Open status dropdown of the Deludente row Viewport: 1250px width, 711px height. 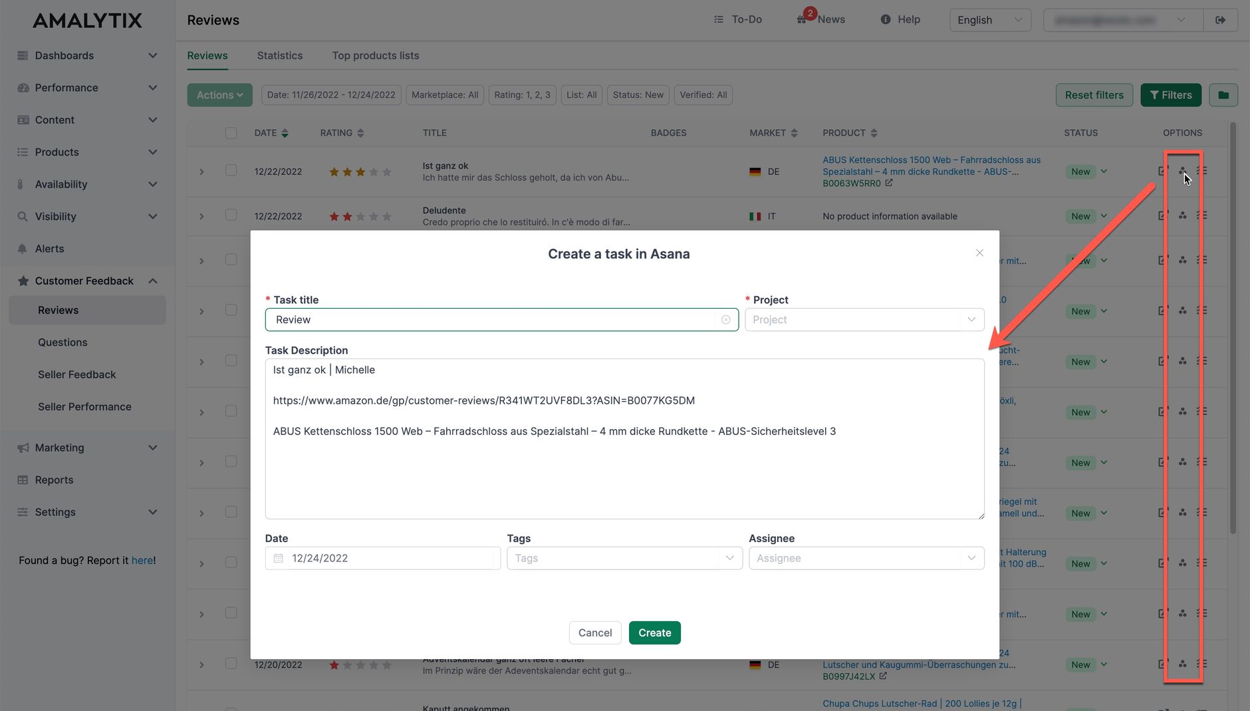[1104, 215]
